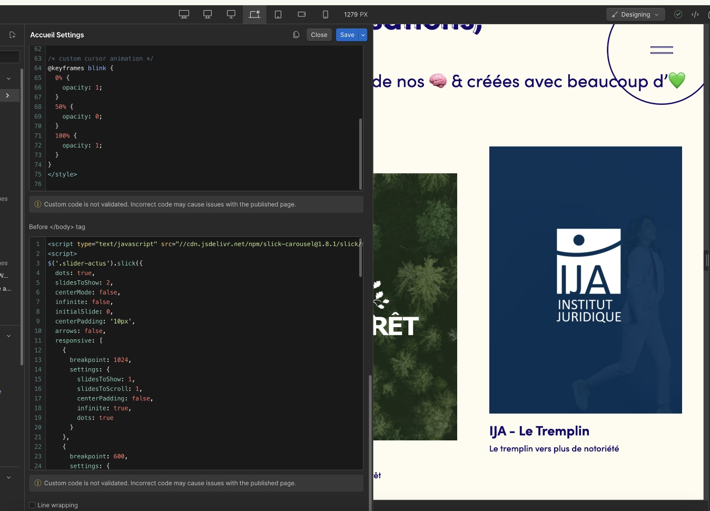Image resolution: width=710 pixels, height=511 pixels.
Task: Switch to the tablet portrait breakpoint
Action: point(278,14)
